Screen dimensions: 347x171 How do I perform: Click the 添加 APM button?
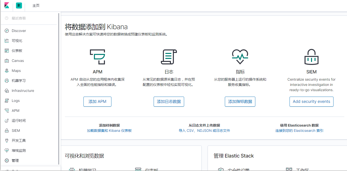coord(97,102)
